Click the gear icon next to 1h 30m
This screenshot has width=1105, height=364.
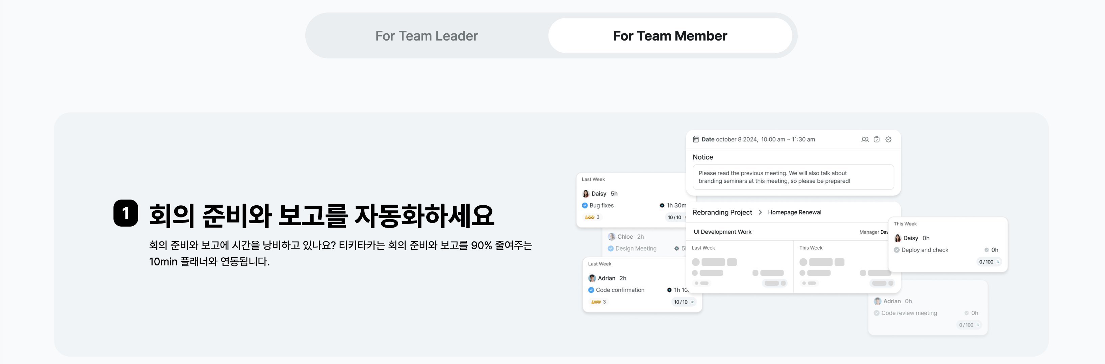point(662,206)
